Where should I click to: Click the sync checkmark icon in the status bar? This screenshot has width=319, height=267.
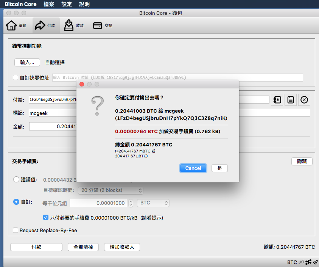pyautogui.click(x=315, y=262)
